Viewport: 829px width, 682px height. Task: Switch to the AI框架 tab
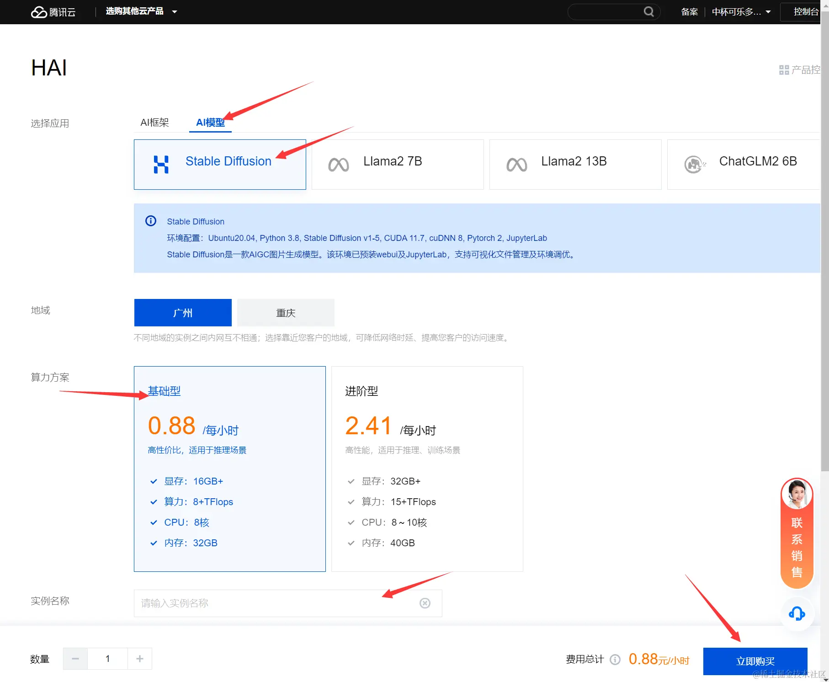tap(154, 123)
